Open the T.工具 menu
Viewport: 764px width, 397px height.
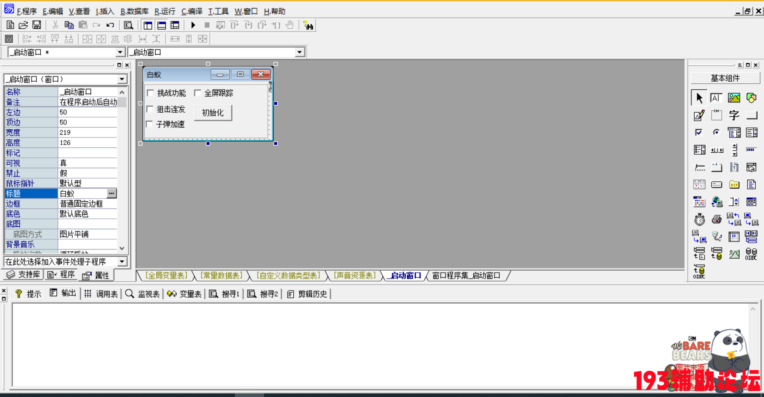click(218, 11)
